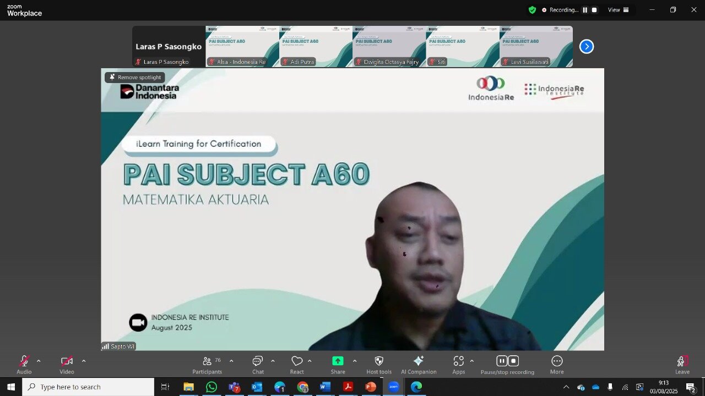Open Microsoft Edge from taskbar
This screenshot has width=705, height=396.
pos(416,387)
